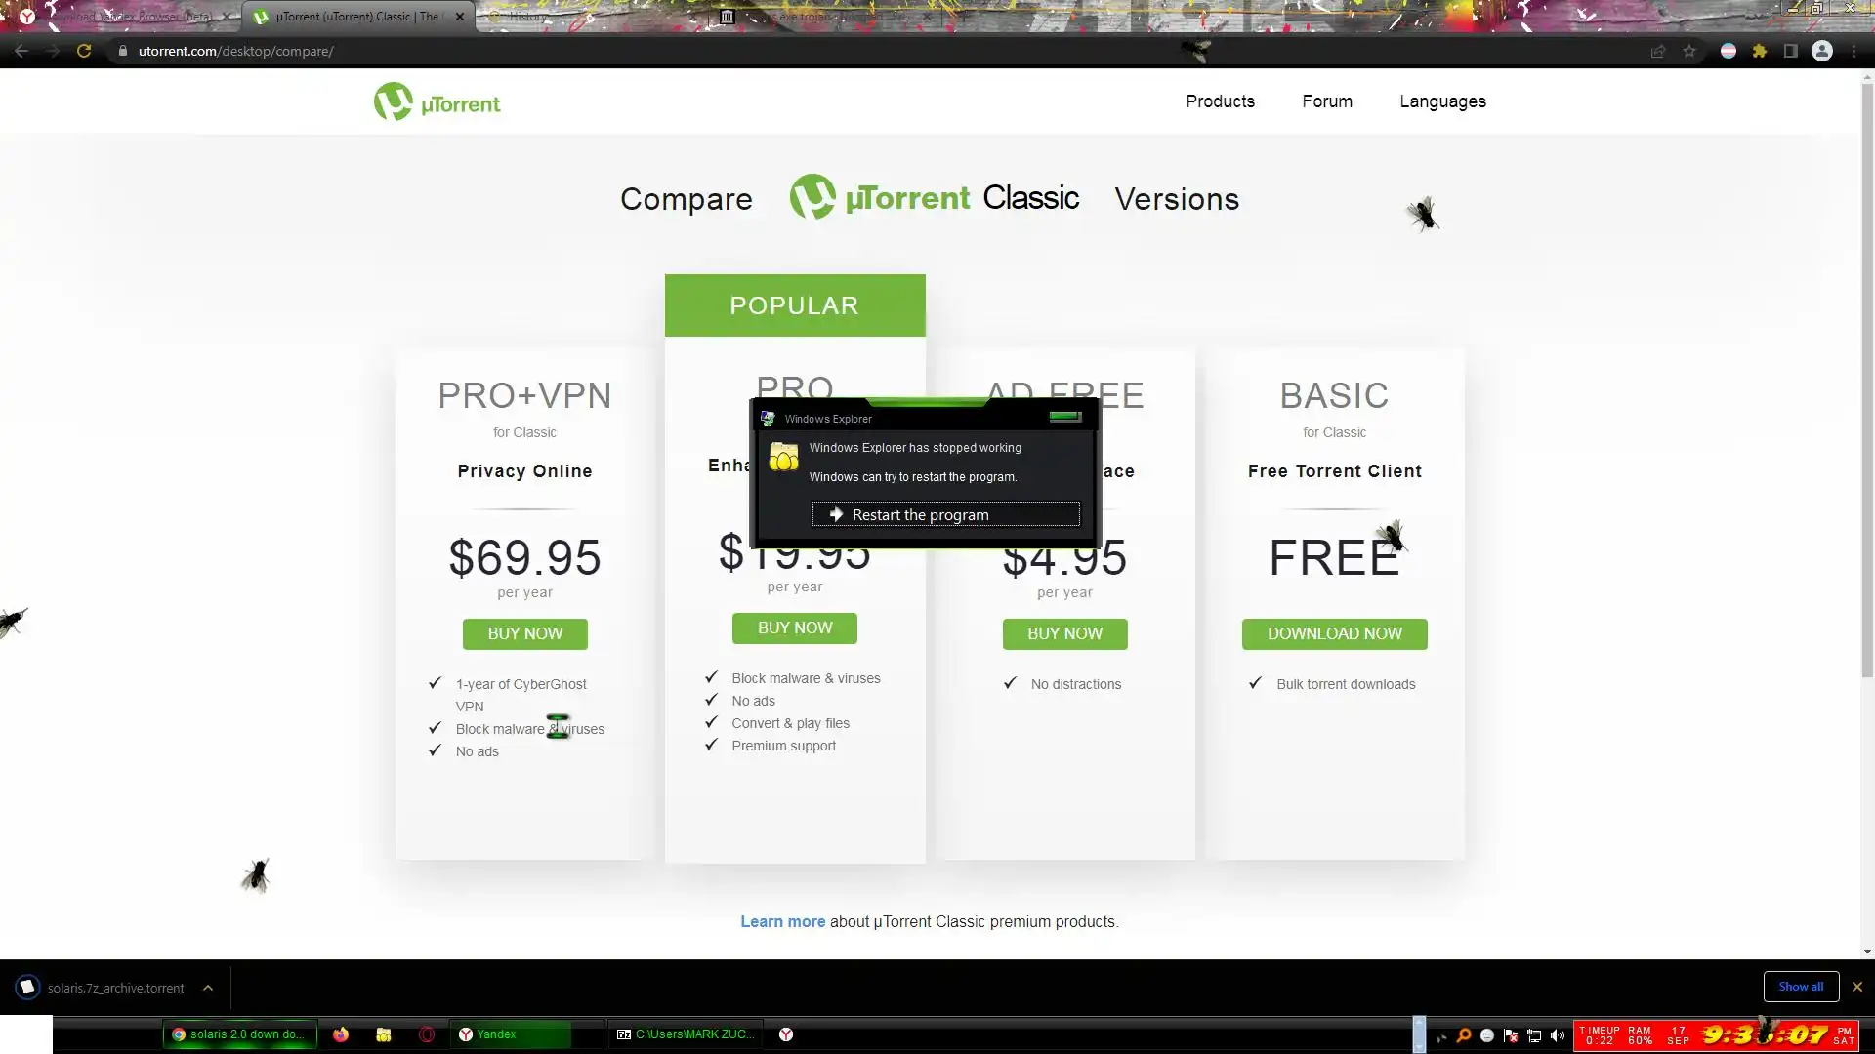Open Firefox from the taskbar
The image size is (1875, 1054).
click(x=341, y=1034)
